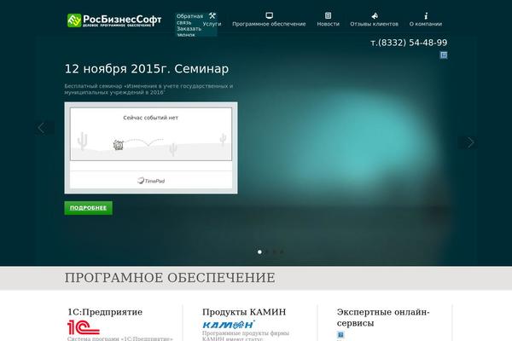The width and height of the screenshot is (512, 341).
Task: Click the TimePad logo in the widget
Action: pos(151,181)
